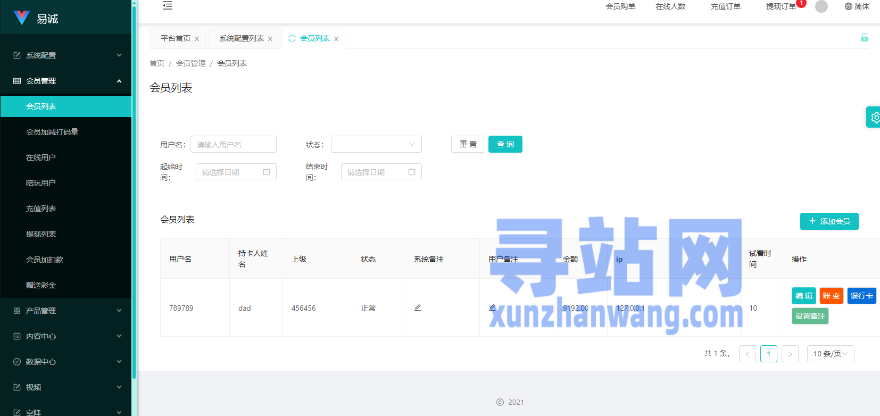Close the 系统配置列表 tab
The width and height of the screenshot is (880, 416).
point(270,39)
